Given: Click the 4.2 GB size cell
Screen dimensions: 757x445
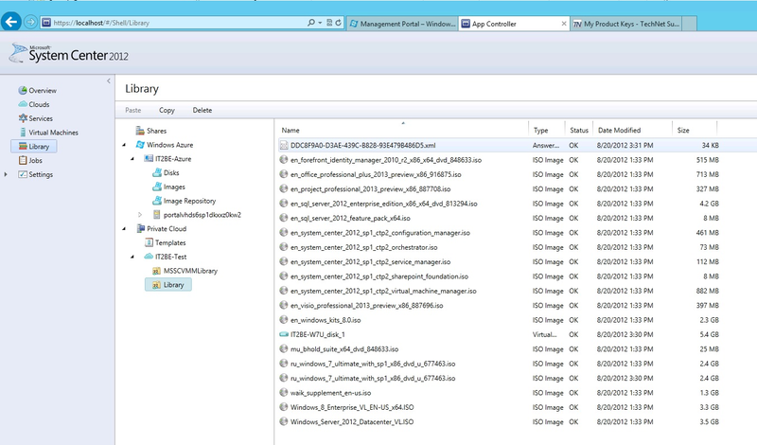Looking at the screenshot, I should 709,204.
